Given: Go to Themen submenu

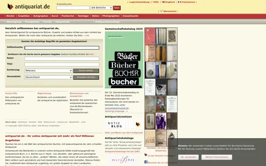Looking at the screenshot, I should [x=47, y=22].
